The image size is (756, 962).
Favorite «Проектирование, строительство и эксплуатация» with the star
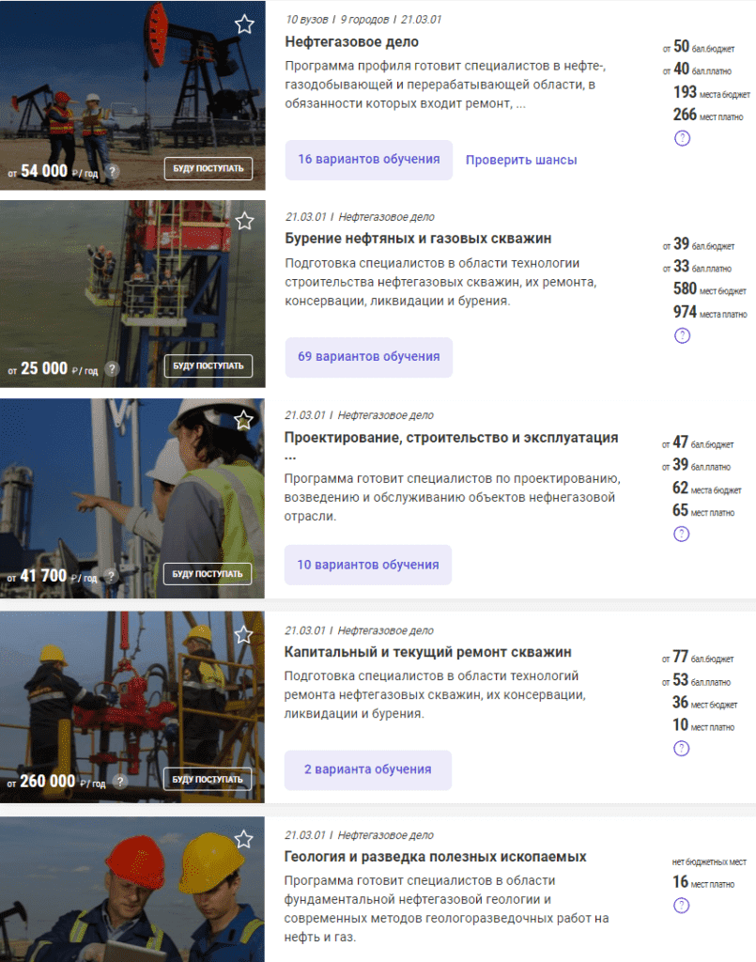(243, 421)
